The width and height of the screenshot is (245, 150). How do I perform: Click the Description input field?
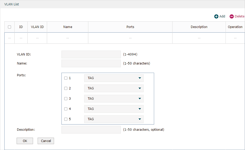[x=91, y=130]
